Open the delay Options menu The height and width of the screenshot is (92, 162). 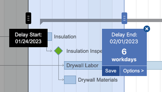pos(133,71)
